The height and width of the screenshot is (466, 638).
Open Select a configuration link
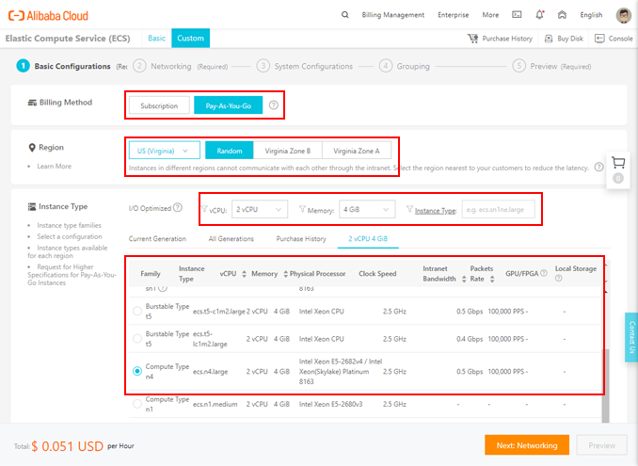tap(70, 236)
